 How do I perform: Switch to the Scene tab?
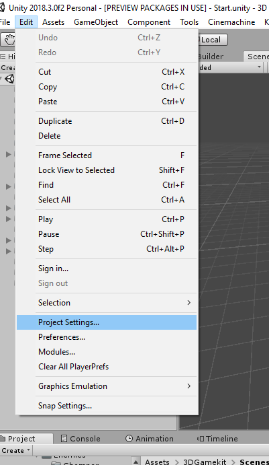(256, 57)
